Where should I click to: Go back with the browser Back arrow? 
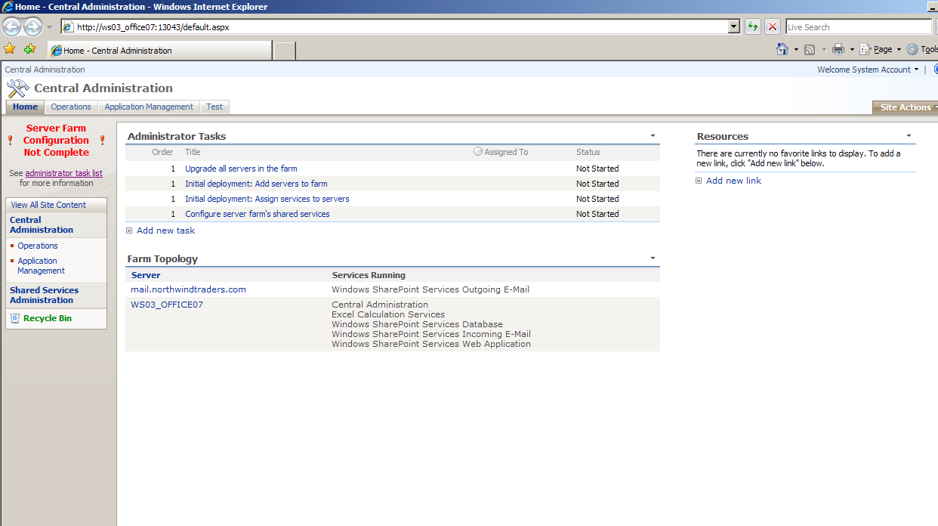tap(11, 27)
